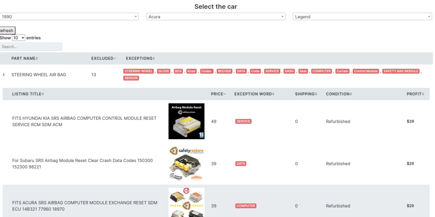The width and height of the screenshot is (435, 217).
Task: Sort by Profit column
Action: tap(415, 94)
